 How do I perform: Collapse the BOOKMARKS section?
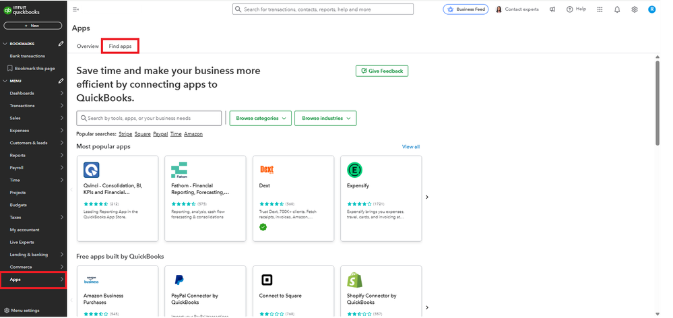coord(5,44)
